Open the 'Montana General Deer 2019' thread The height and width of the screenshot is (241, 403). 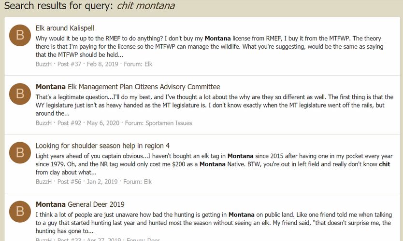tap(80, 204)
